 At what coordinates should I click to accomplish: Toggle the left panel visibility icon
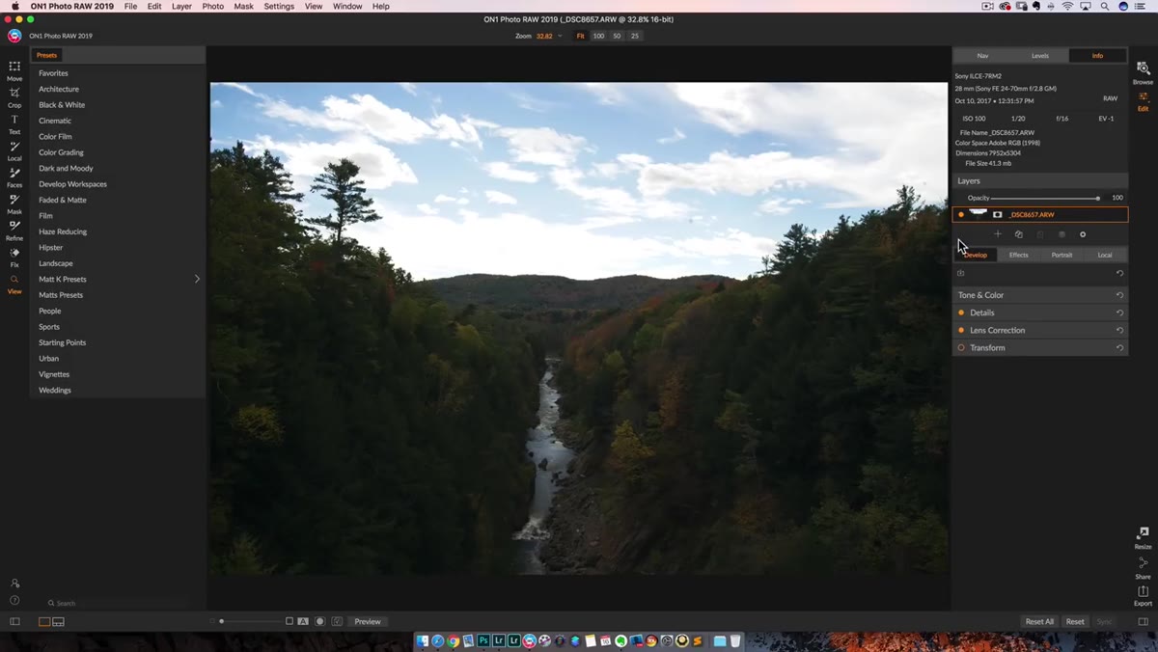click(x=14, y=622)
